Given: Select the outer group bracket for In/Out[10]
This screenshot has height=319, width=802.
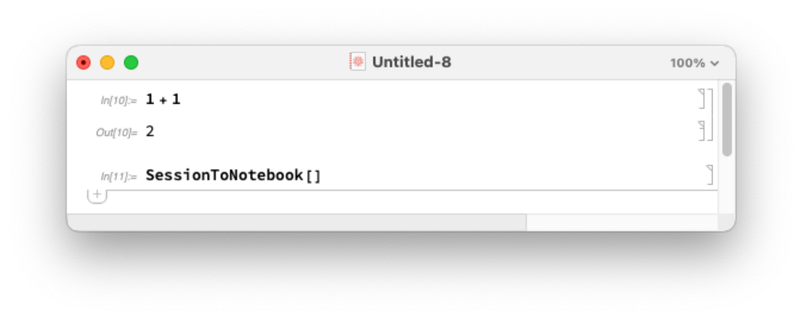Looking at the screenshot, I should 711,115.
